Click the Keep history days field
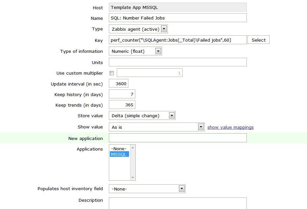Image resolution: width=307 pixels, height=209 pixels. 122,94
